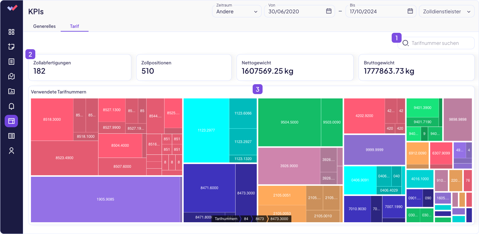The width and height of the screenshot is (479, 234).
Task: Open the folder chart reports icon
Action: (11, 91)
